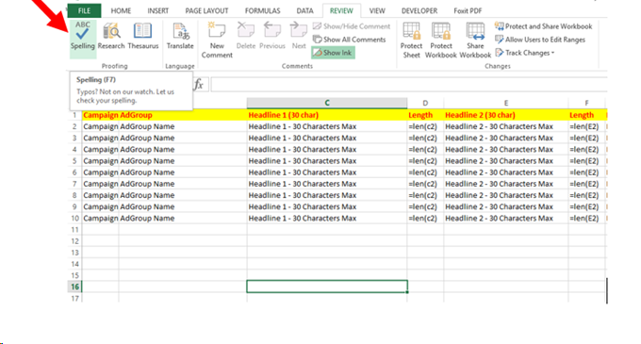641x344 pixels.
Task: Switch to the HOME tab
Action: pyautogui.click(x=121, y=10)
